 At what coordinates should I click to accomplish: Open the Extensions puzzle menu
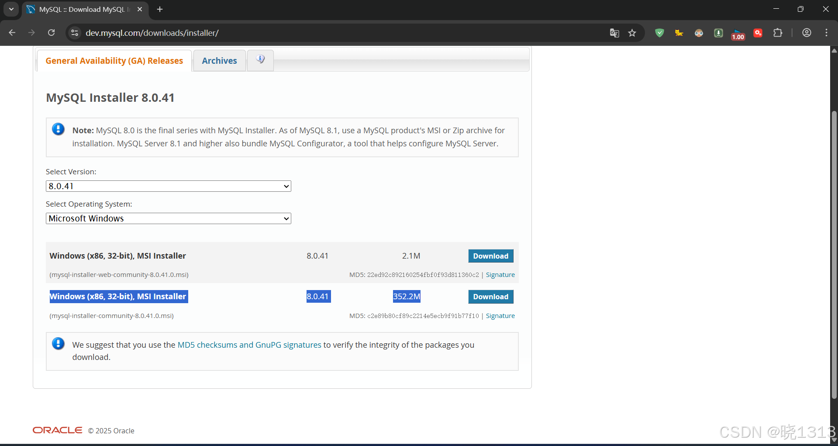[778, 33]
